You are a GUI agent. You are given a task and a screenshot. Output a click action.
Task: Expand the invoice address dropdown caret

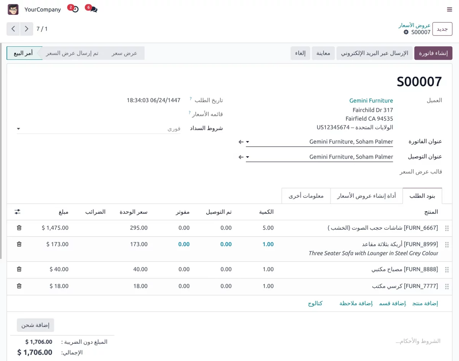[247, 141]
